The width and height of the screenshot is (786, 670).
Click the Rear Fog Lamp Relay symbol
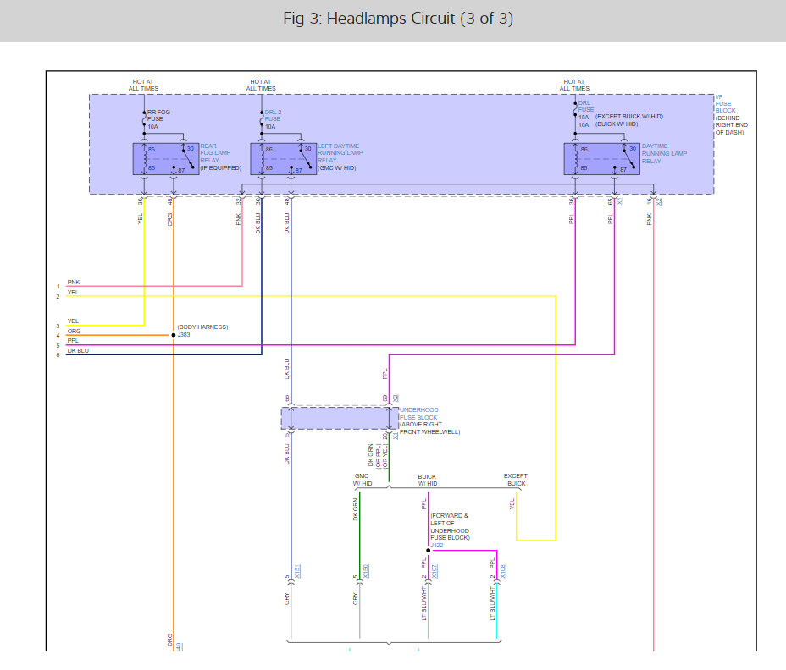(x=166, y=159)
